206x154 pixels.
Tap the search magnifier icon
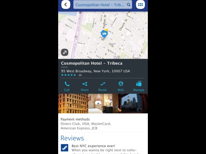[x=129, y=5]
